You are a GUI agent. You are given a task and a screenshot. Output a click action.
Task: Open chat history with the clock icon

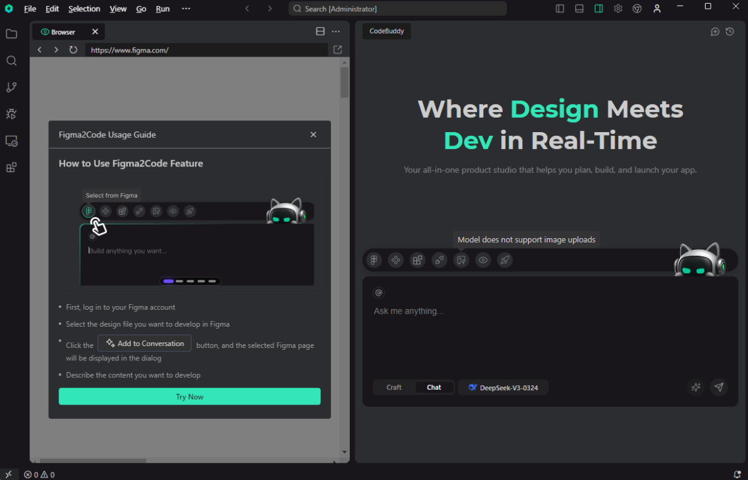pyautogui.click(x=730, y=32)
